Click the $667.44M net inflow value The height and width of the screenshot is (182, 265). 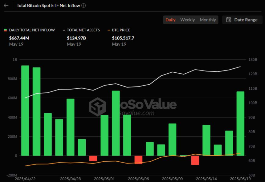click(x=19, y=38)
